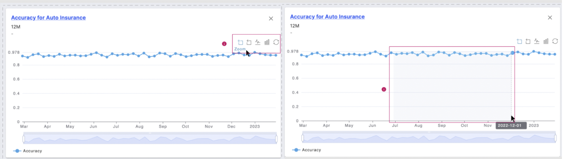Click the 12M label in right panel
This screenshot has height=159, width=563.
(294, 26)
